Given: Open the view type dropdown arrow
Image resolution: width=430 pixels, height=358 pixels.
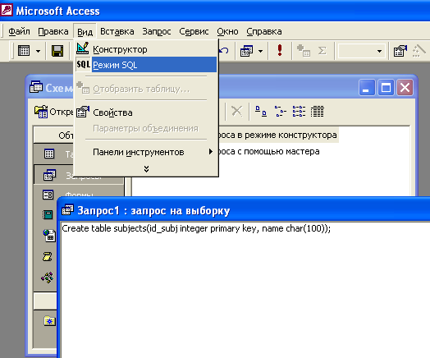Looking at the screenshot, I should click(x=38, y=51).
